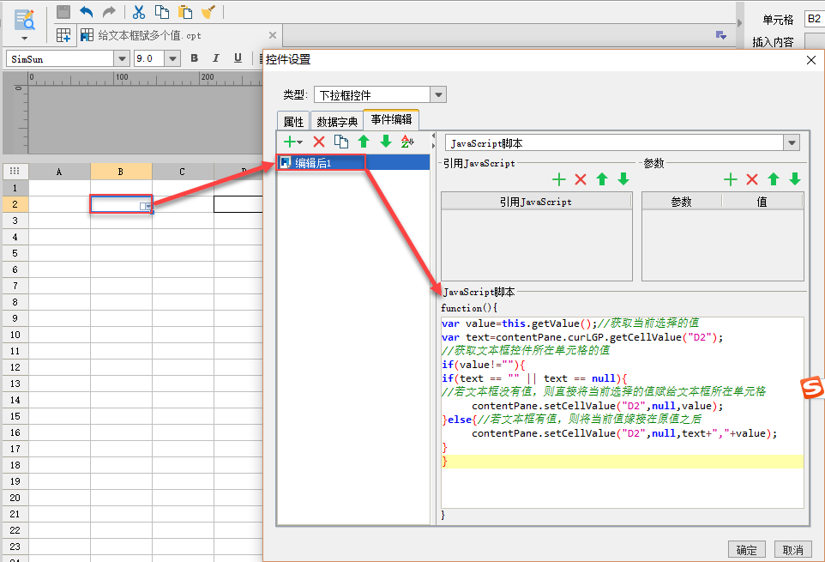Undo the last action
This screenshot has width=825, height=562.
[x=87, y=11]
